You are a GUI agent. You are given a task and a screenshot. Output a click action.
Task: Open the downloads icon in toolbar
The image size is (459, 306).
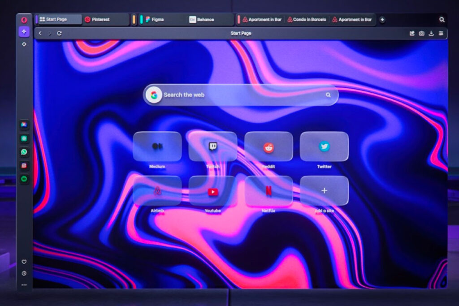tap(431, 33)
